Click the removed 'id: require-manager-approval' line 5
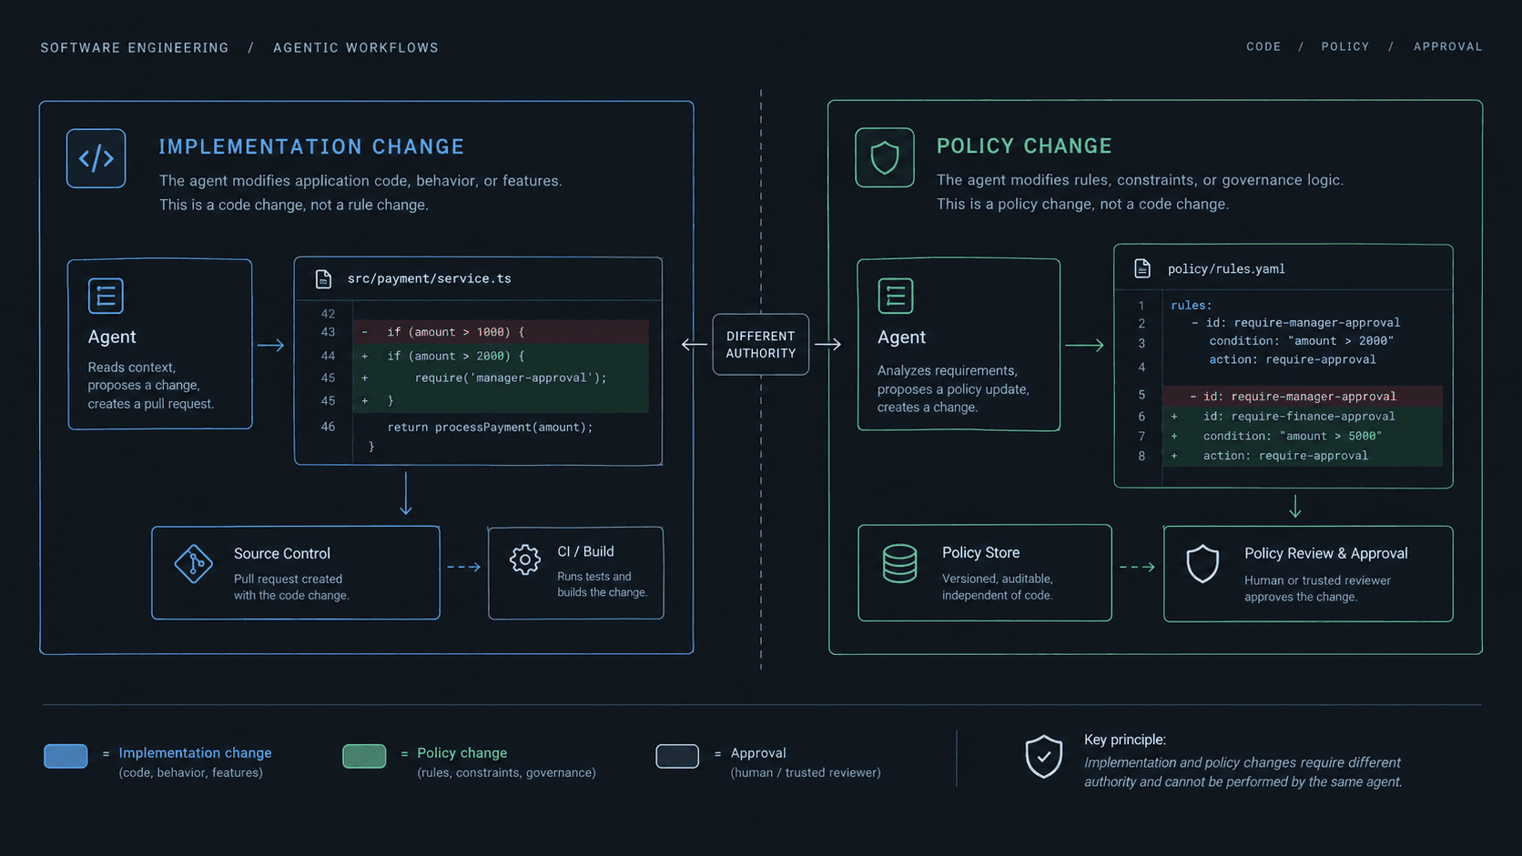 coord(1303,396)
